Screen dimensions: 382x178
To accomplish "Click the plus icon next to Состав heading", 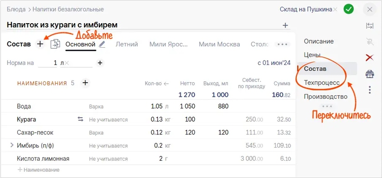I will coord(40,44).
